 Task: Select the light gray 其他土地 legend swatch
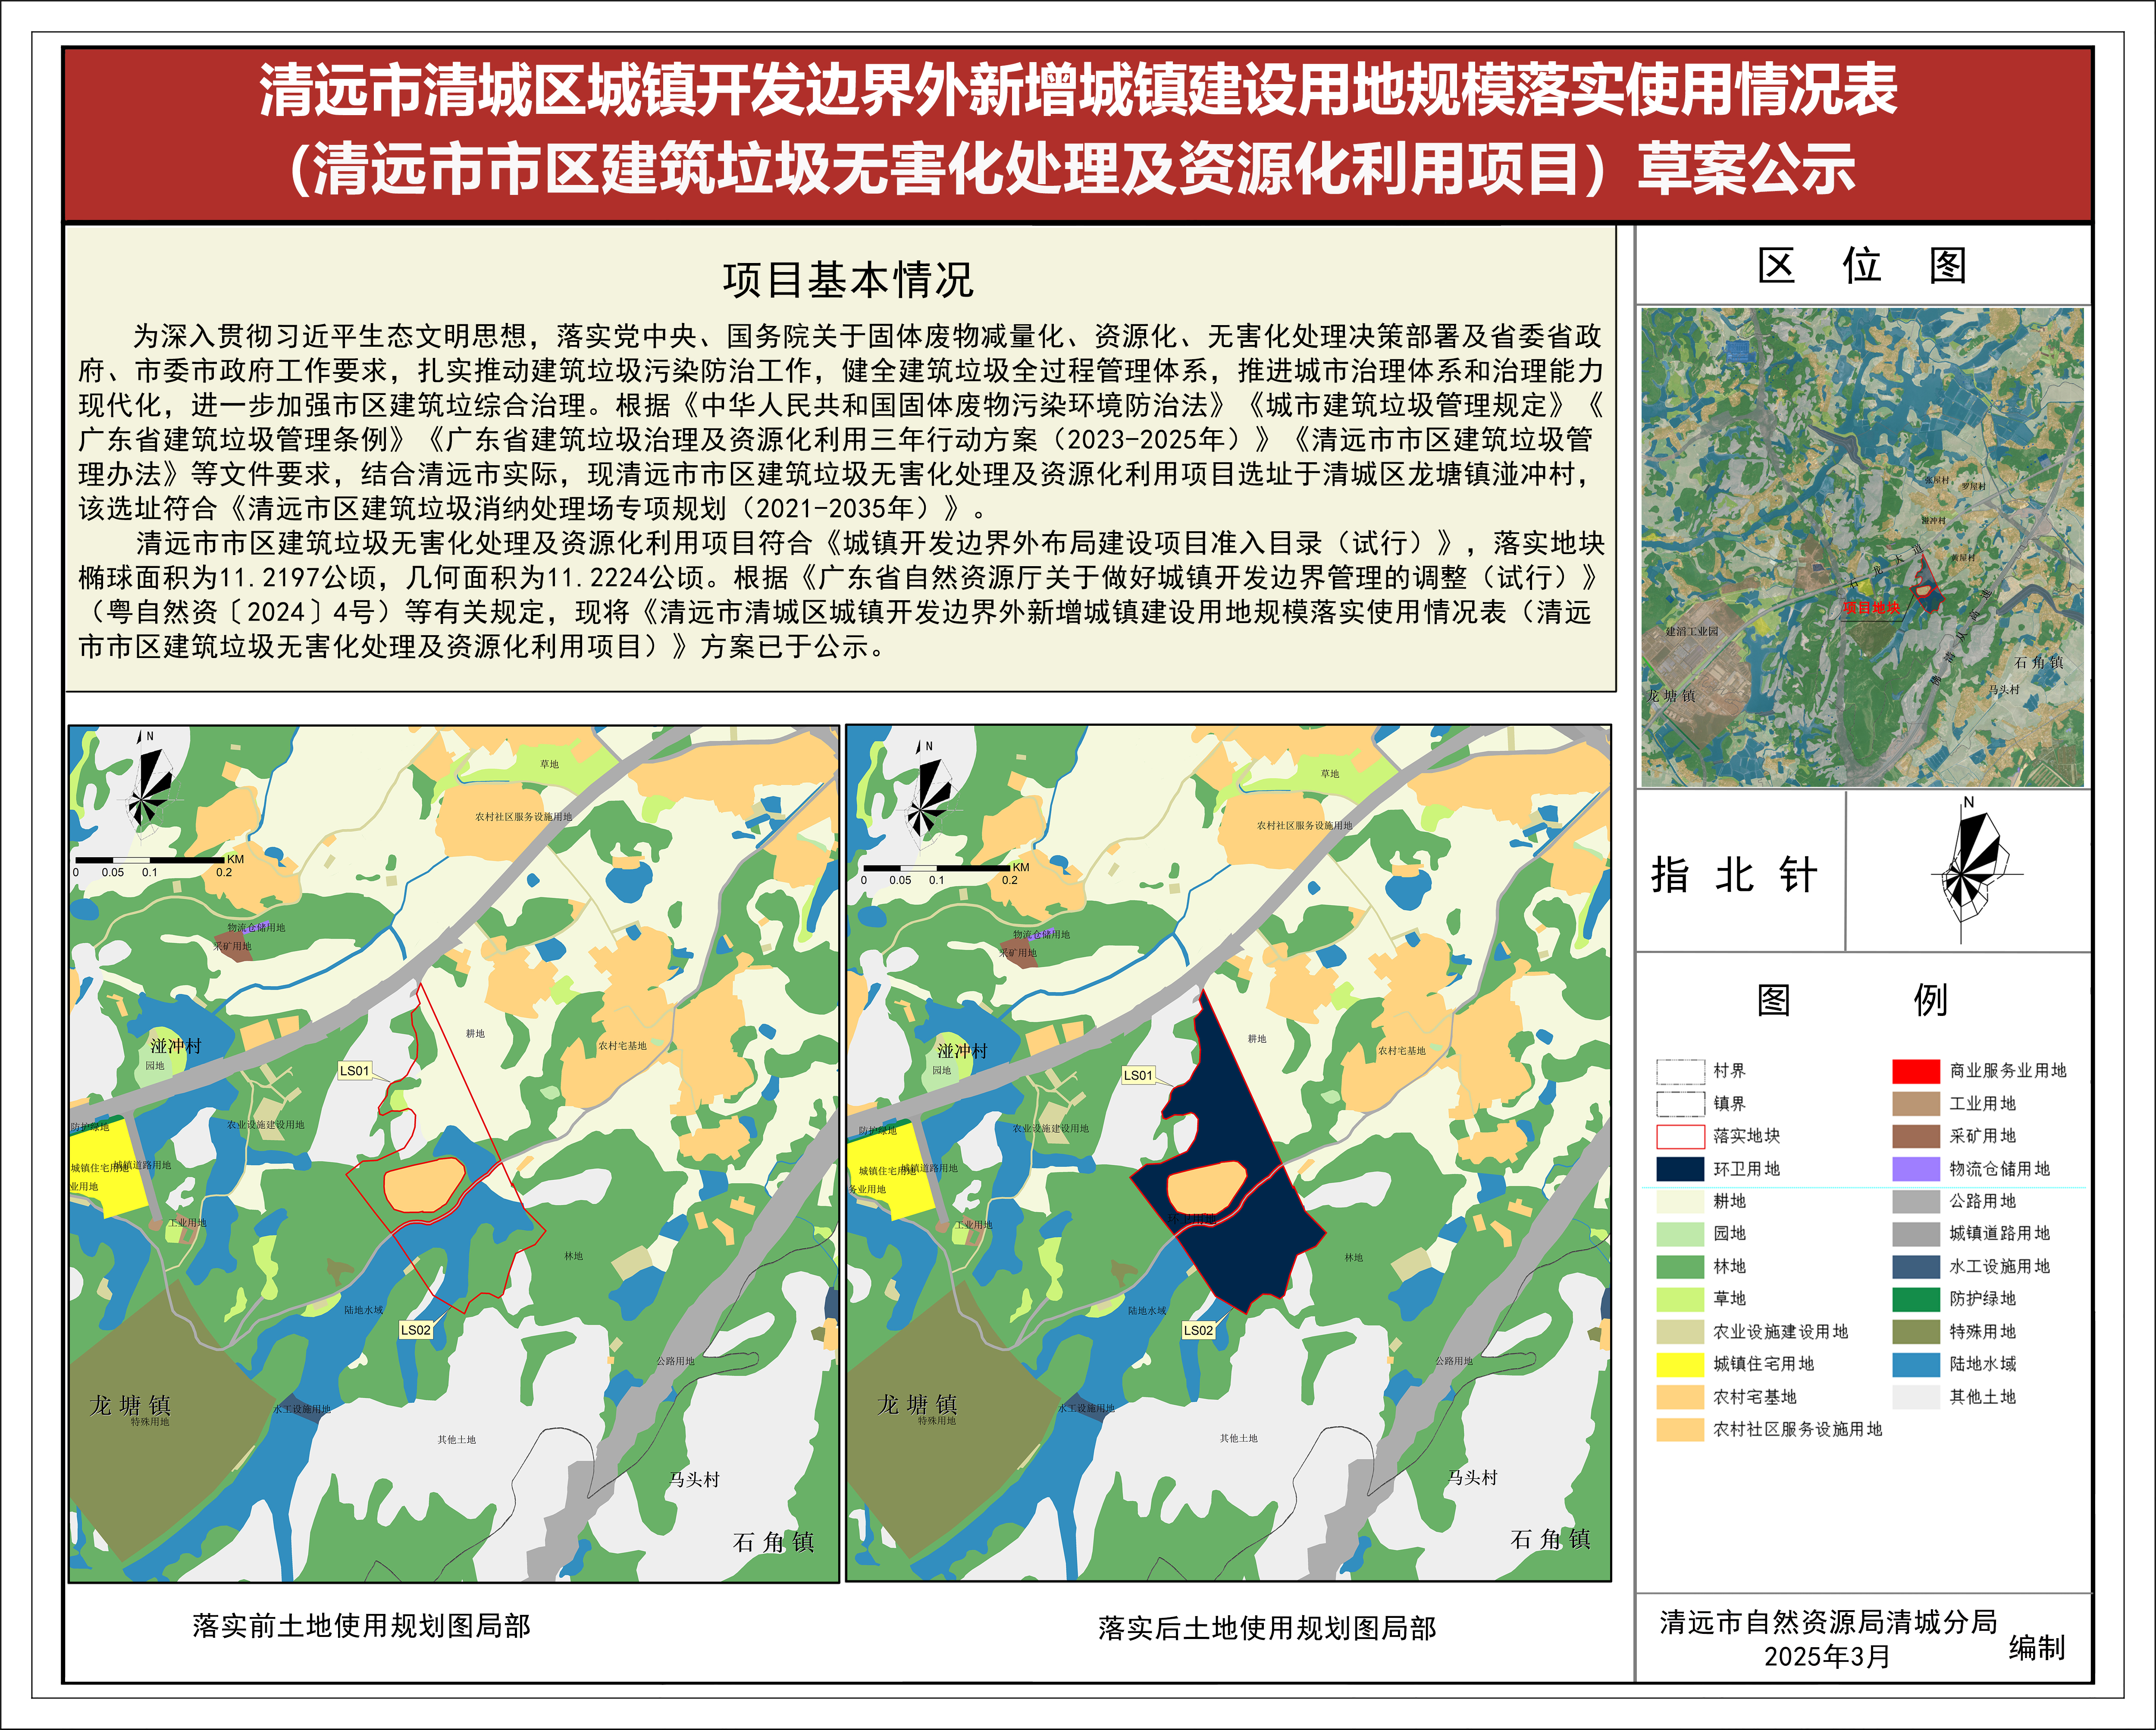coord(1916,1397)
